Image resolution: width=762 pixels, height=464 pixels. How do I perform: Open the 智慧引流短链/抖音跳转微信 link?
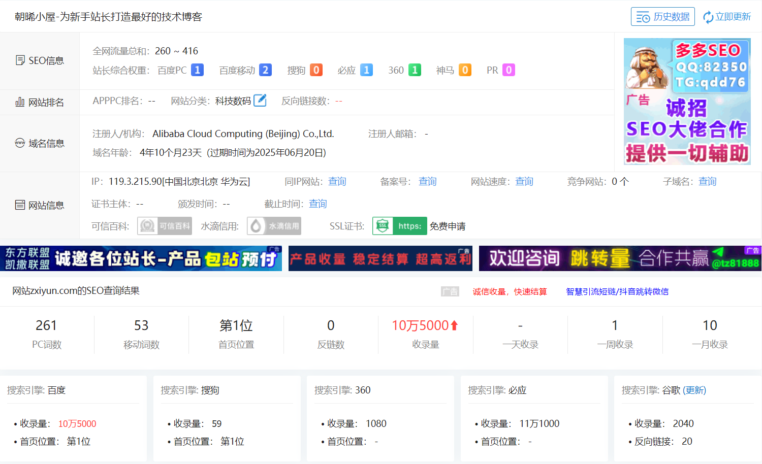coord(616,291)
